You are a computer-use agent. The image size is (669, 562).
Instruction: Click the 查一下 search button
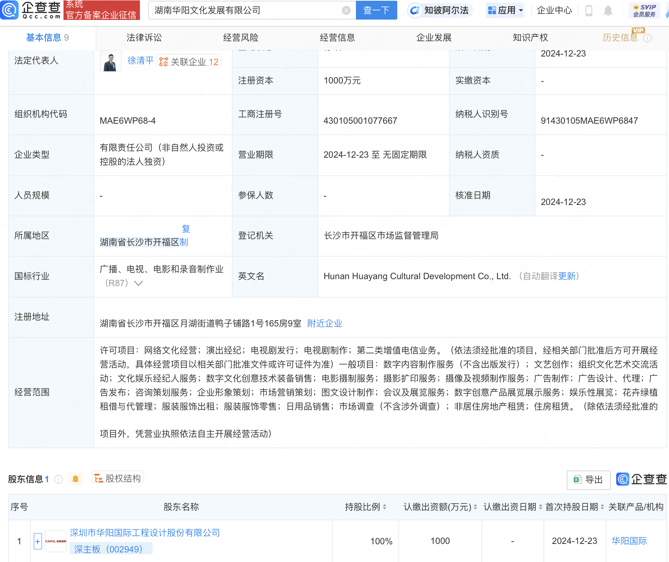coord(376,10)
